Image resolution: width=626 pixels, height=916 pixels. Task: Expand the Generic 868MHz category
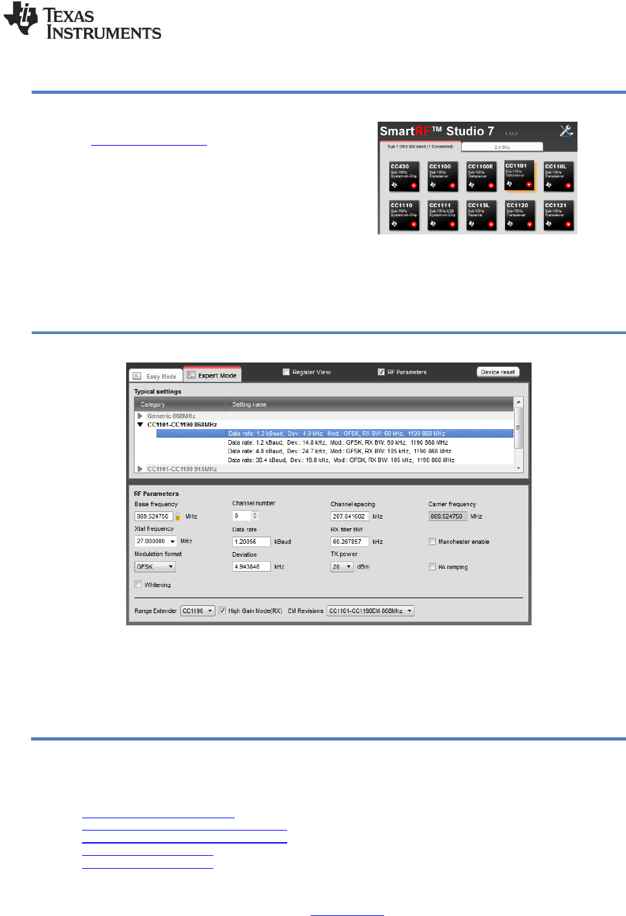(140, 416)
